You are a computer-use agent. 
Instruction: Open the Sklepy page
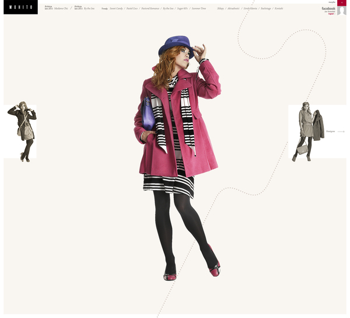(220, 9)
